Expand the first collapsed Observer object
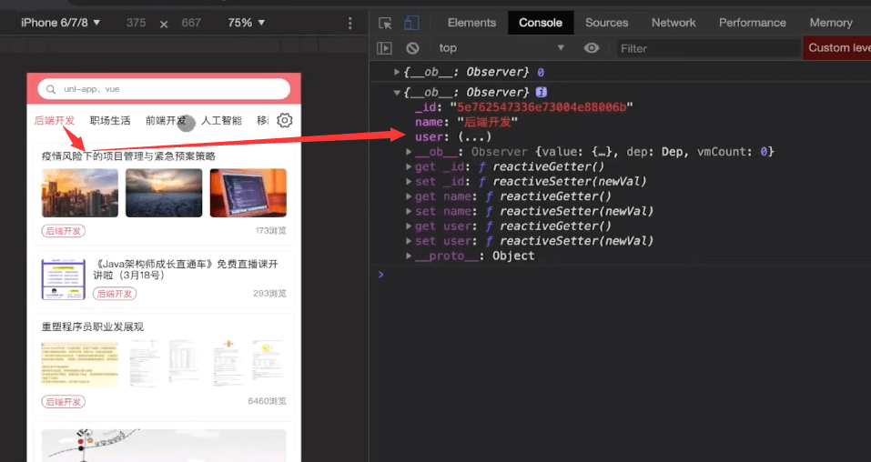The image size is (871, 462). (x=397, y=72)
